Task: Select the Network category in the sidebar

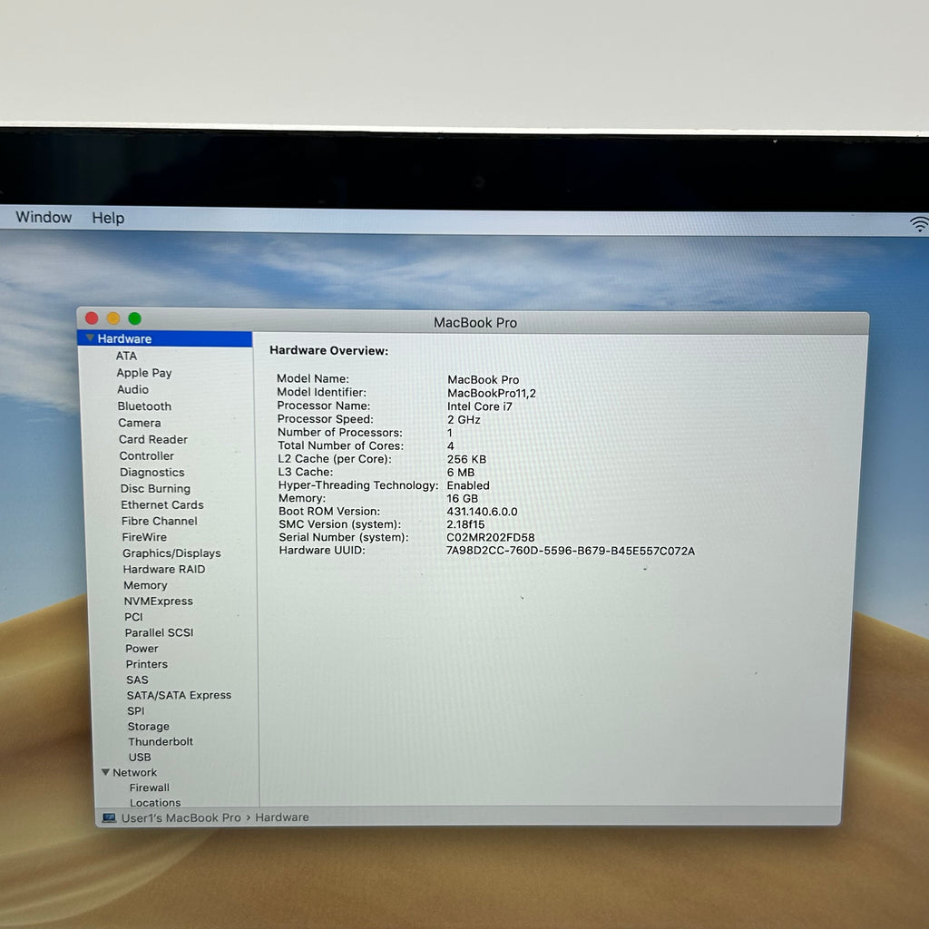Action: pos(135,772)
